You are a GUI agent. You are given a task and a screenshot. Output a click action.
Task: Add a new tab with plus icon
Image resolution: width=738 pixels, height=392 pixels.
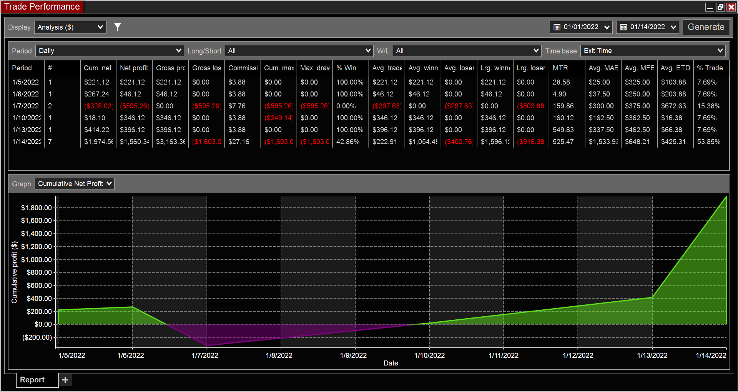(65, 380)
